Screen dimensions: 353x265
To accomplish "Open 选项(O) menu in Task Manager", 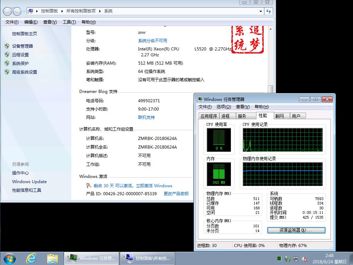I will click(224, 107).
